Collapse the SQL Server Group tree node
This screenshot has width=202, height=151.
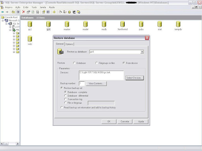tap(6, 24)
